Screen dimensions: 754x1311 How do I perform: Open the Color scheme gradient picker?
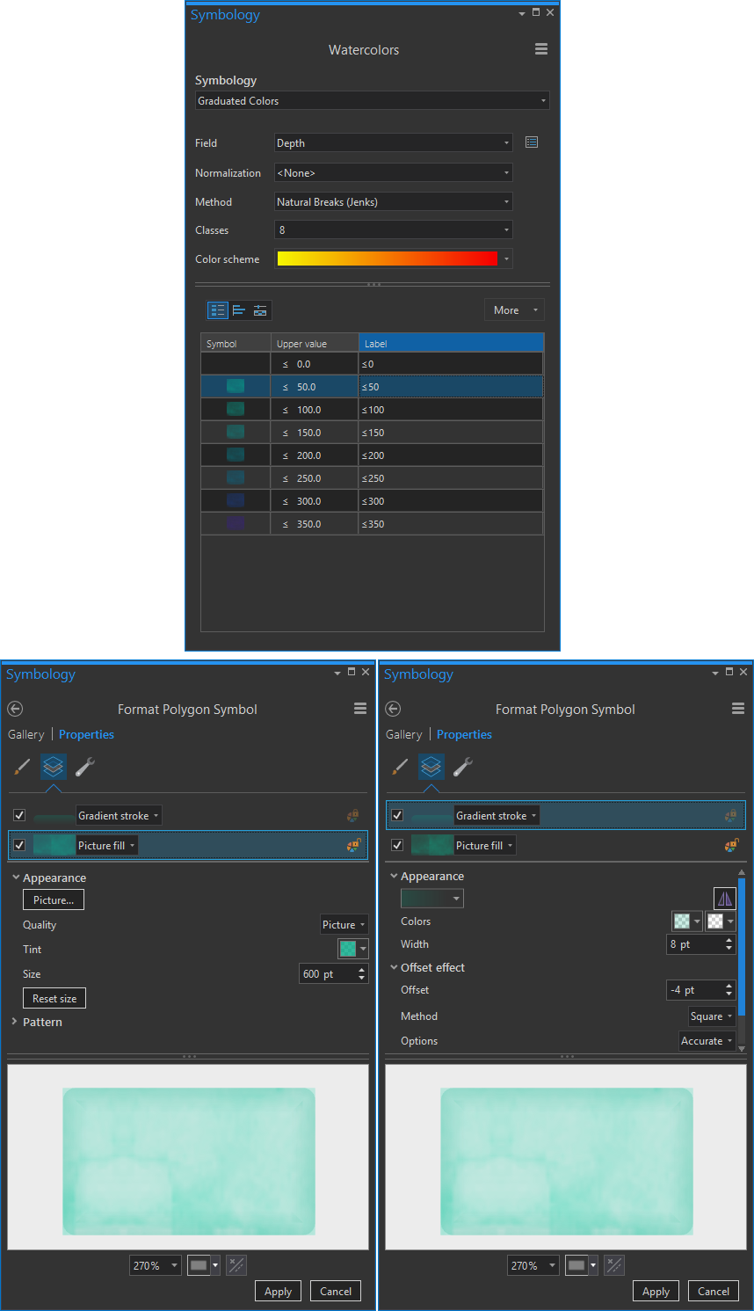[x=394, y=259]
